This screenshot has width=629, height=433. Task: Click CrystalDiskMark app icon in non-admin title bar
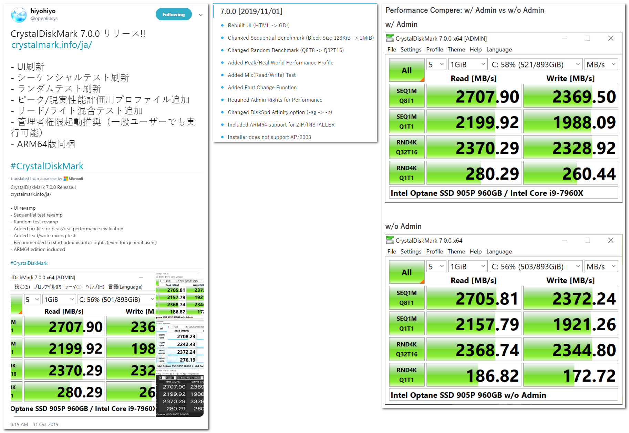pos(390,240)
